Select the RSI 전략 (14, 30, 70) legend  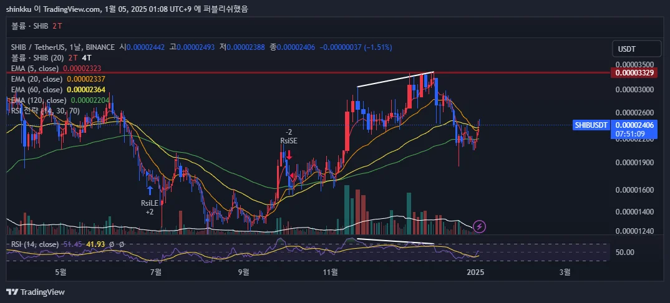pyautogui.click(x=45, y=111)
